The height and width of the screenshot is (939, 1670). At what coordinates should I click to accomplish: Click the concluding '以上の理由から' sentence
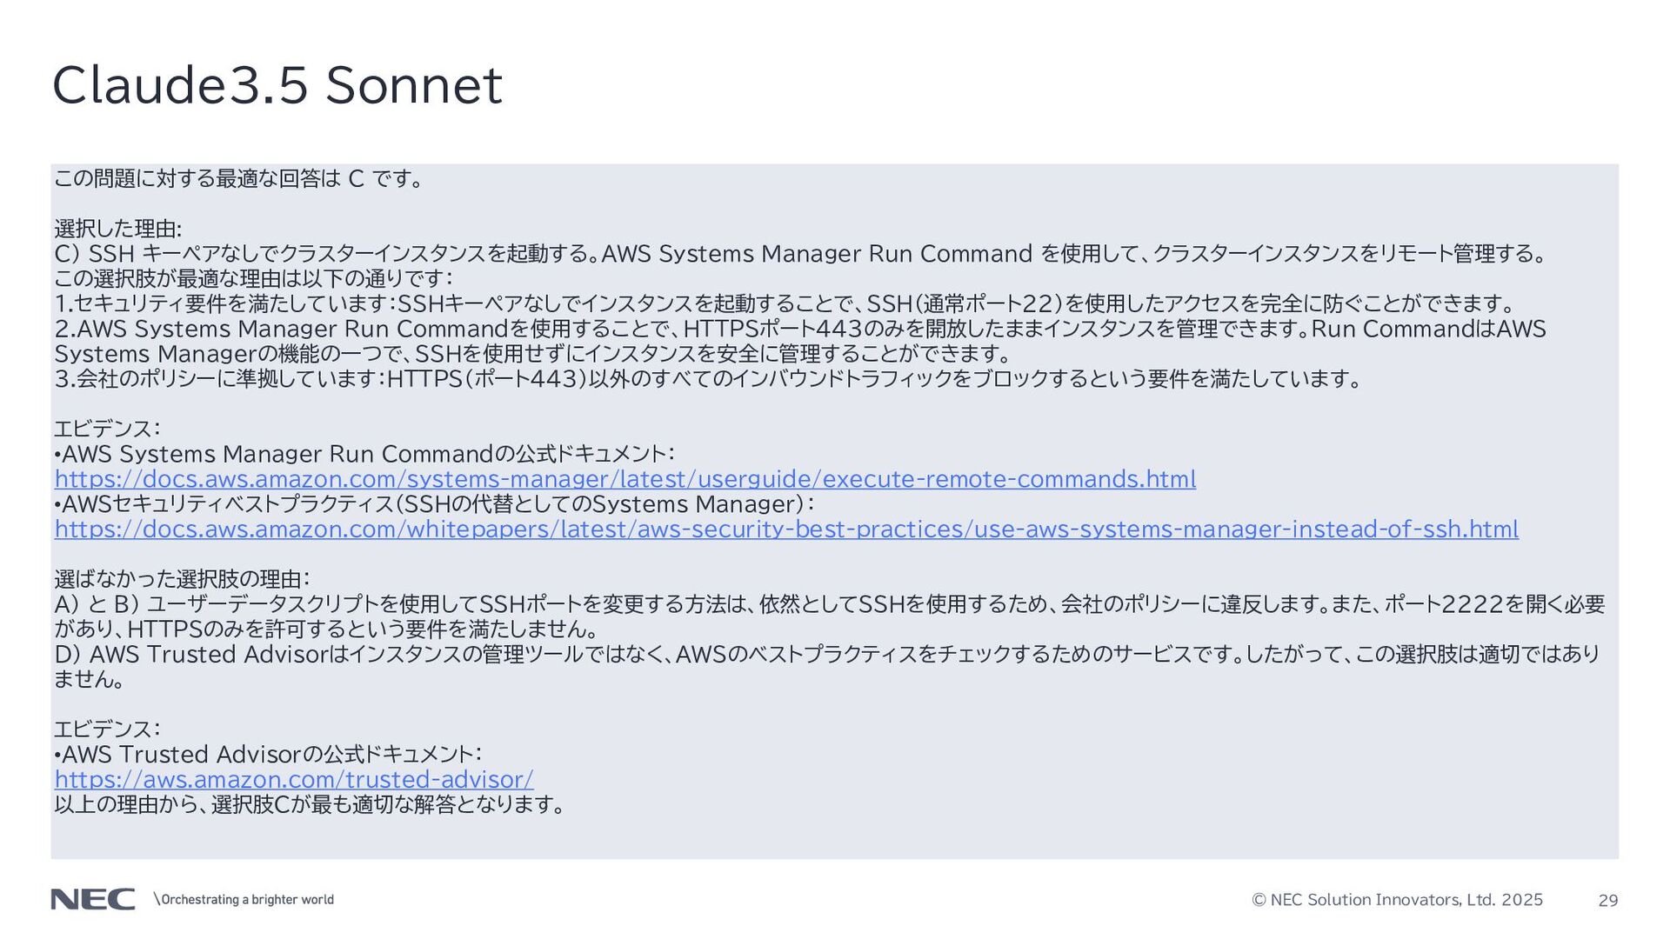point(310,804)
